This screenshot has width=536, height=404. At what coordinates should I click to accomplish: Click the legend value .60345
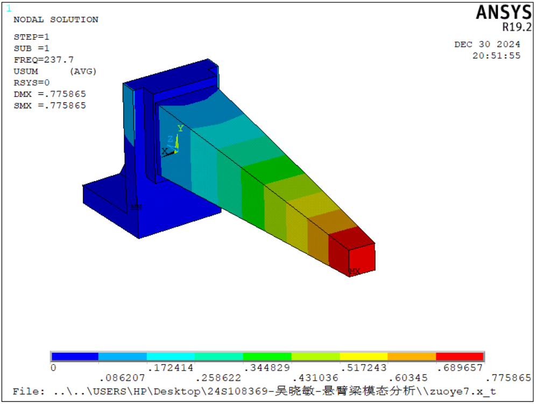408,378
